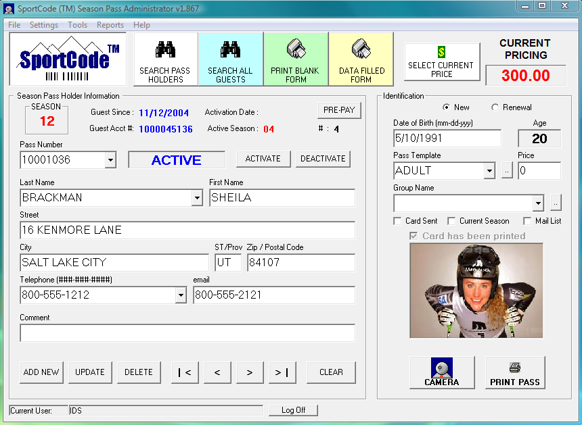Click the Street address field

(187, 230)
